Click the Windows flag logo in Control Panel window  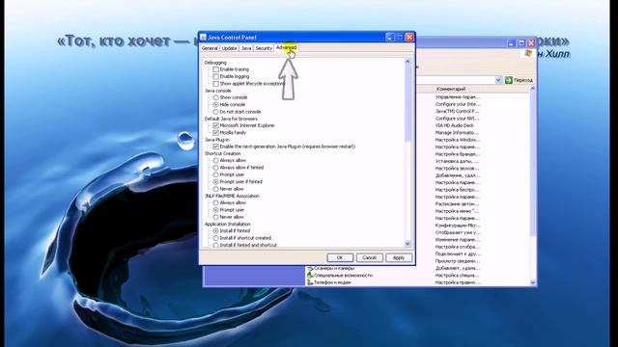point(528,53)
